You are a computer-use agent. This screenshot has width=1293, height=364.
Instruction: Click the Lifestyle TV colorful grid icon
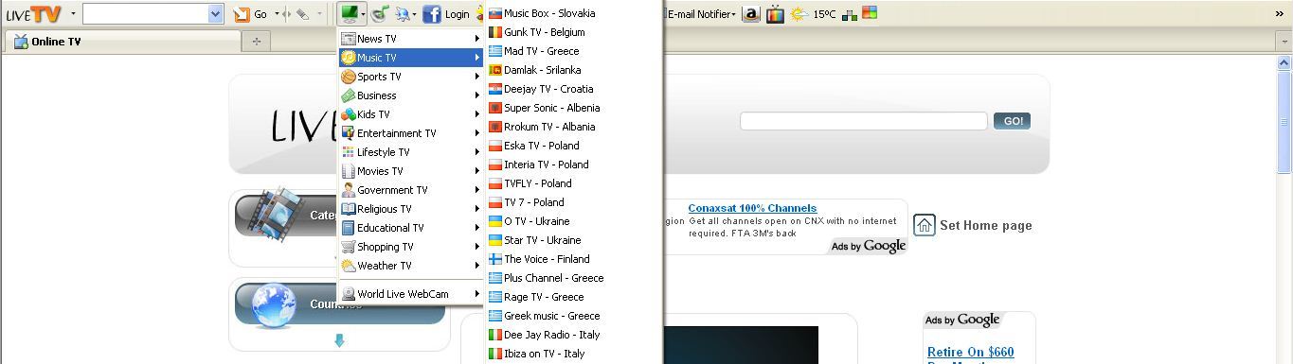coord(349,152)
